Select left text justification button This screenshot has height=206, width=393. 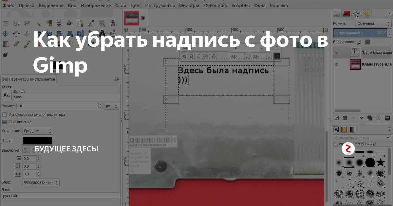coord(26,150)
